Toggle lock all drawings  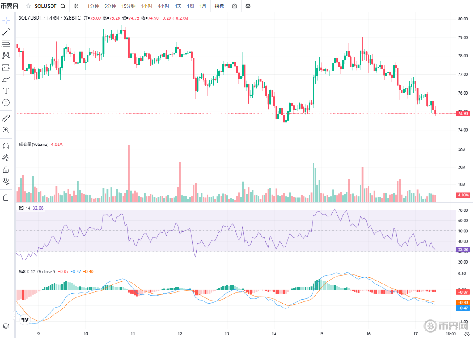click(6, 170)
